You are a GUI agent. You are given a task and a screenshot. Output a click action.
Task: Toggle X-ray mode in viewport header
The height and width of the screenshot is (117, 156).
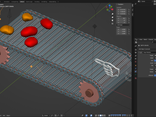[x=96, y=115]
